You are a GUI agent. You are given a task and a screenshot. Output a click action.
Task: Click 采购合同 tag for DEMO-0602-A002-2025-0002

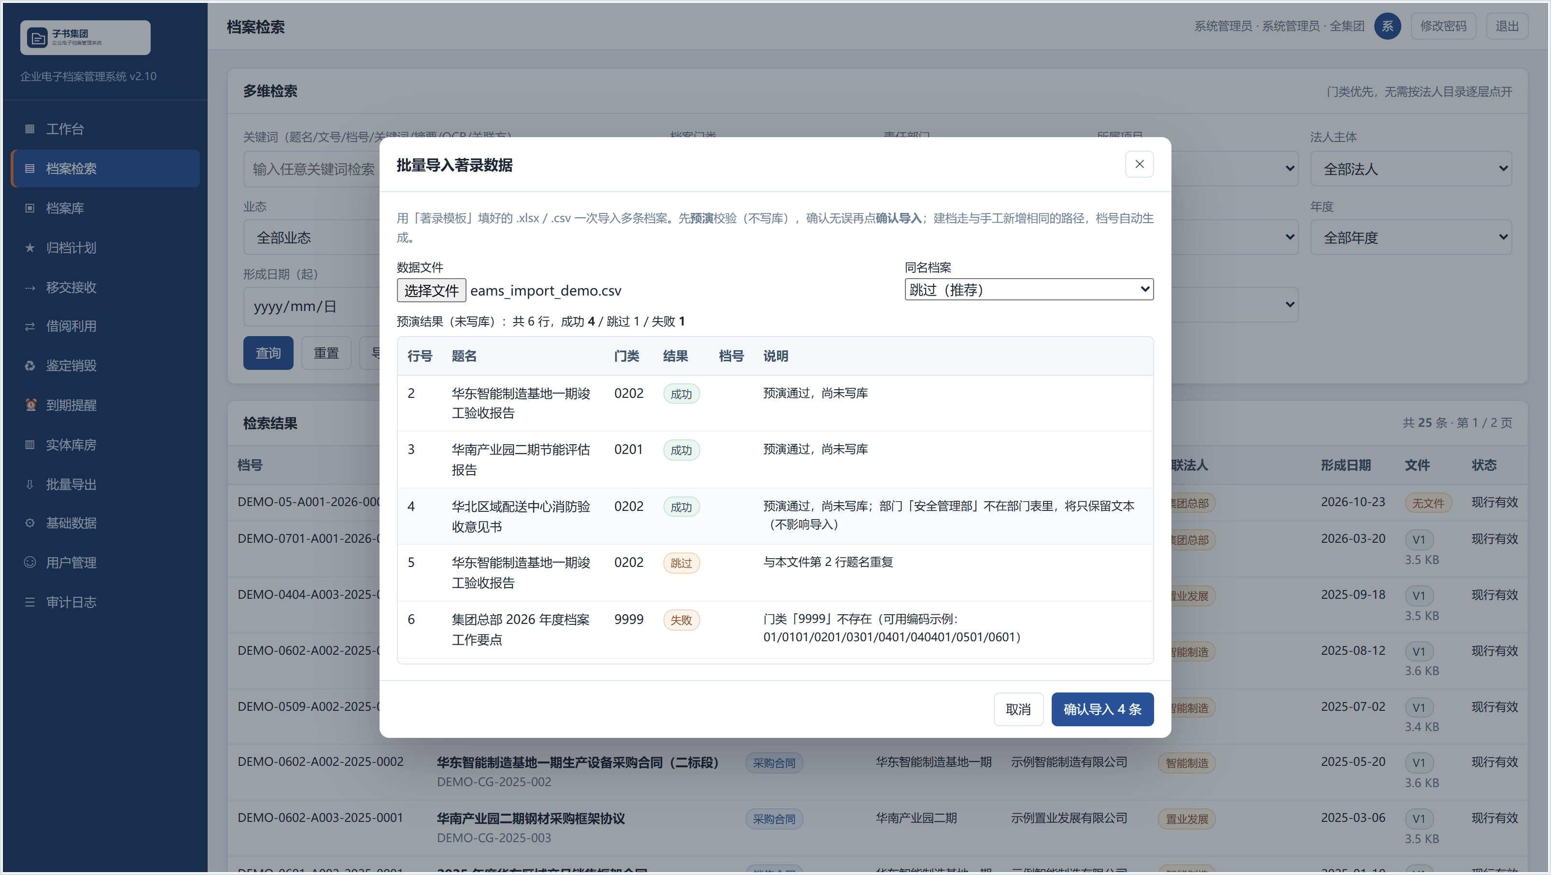pyautogui.click(x=774, y=763)
